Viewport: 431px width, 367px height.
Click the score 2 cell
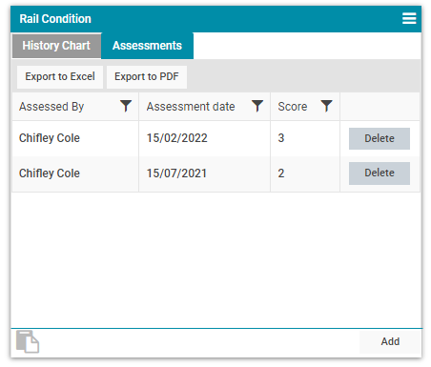(x=305, y=173)
